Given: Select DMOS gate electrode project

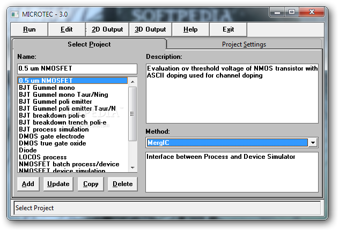Looking at the screenshot, I should (73, 136).
